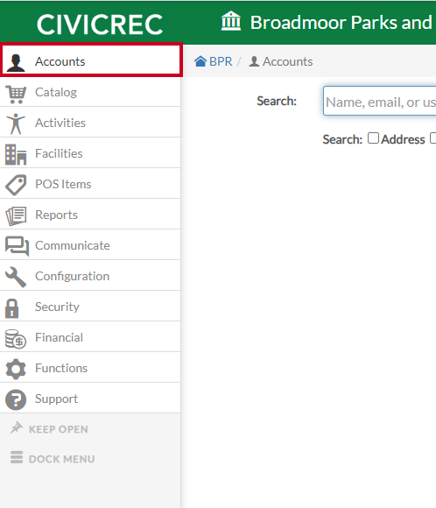Focus the name, email search field

click(x=379, y=101)
